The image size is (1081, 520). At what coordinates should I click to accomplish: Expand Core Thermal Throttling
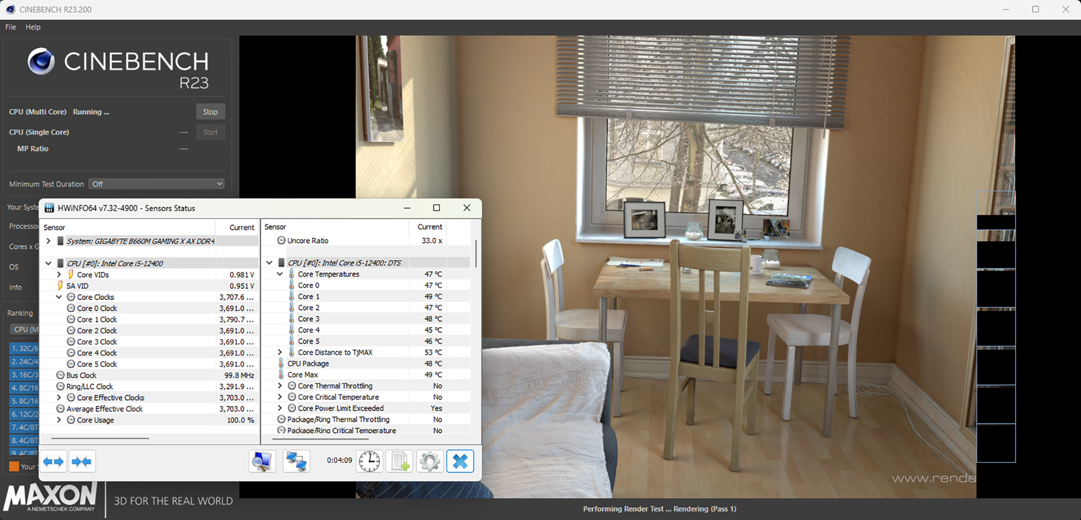(x=279, y=386)
